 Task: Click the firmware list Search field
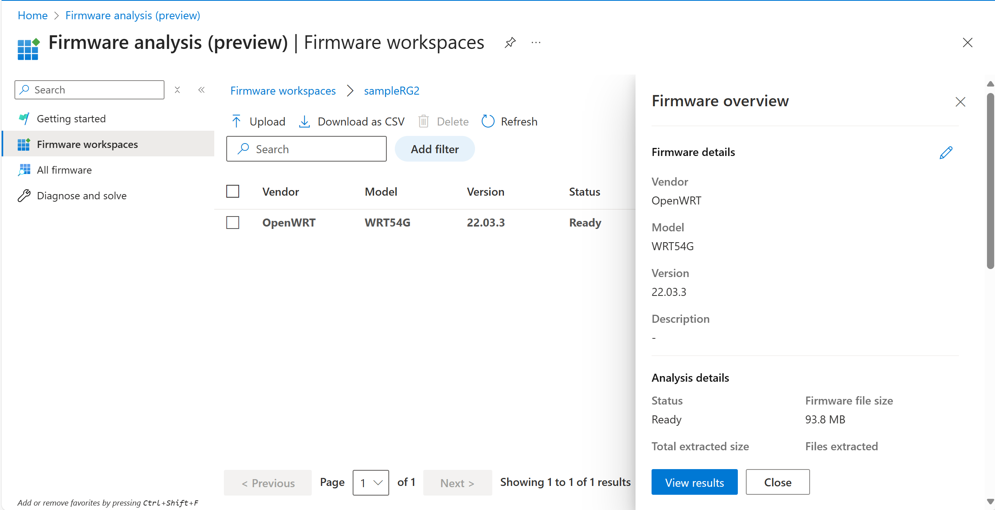(x=307, y=149)
